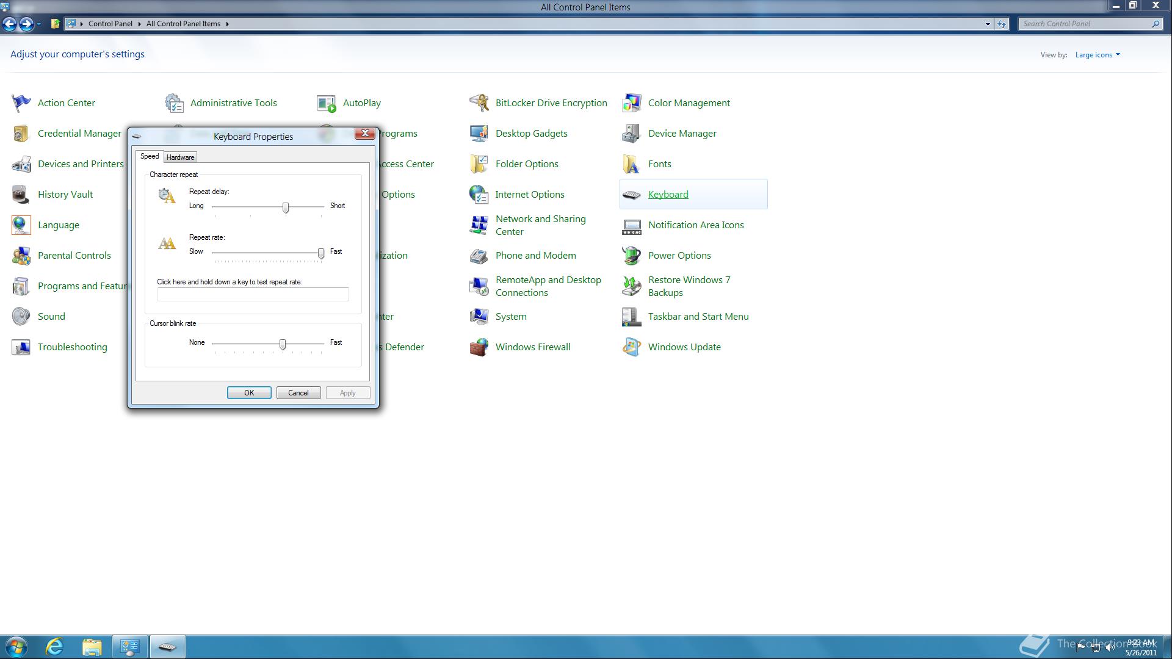The height and width of the screenshot is (659, 1172).
Task: Click Cancel in Keyboard Properties
Action: tap(298, 393)
